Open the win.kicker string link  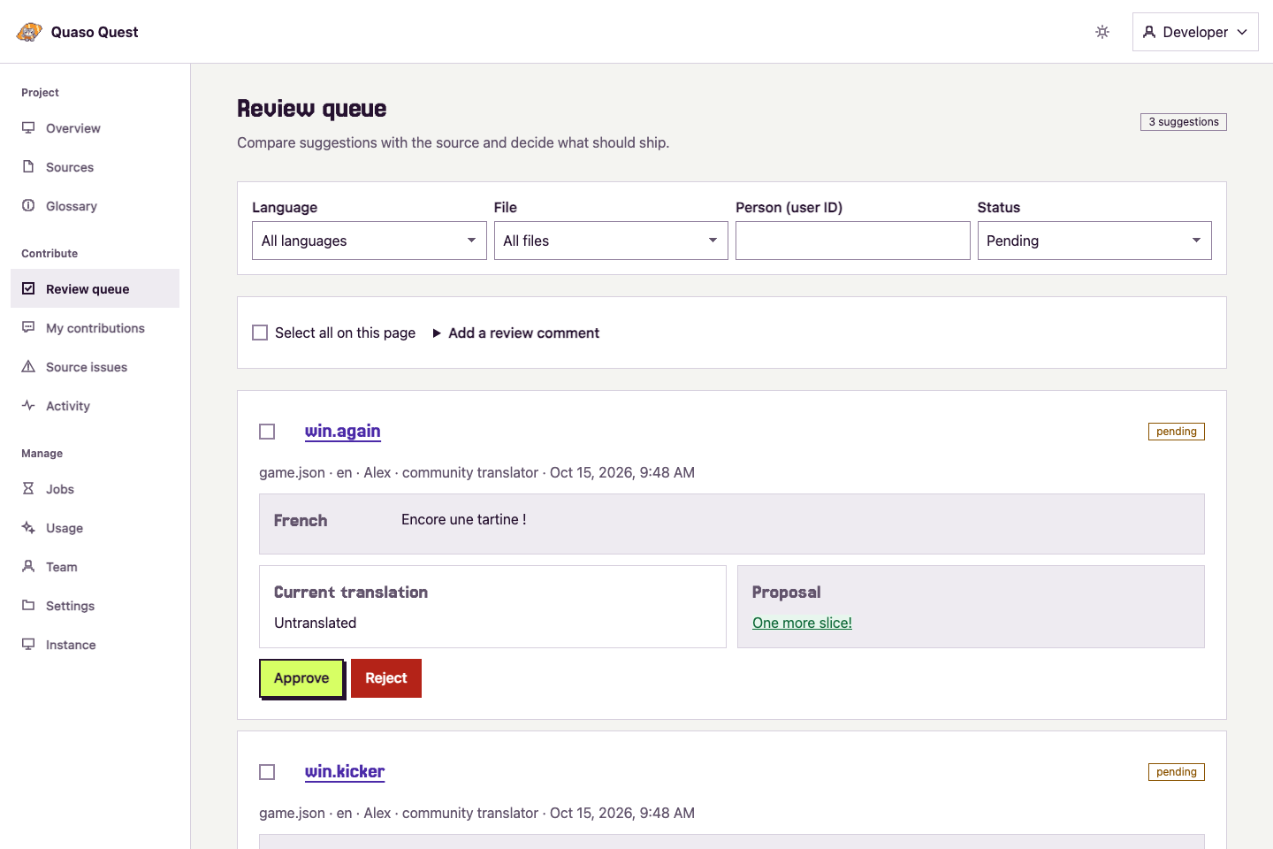click(345, 771)
